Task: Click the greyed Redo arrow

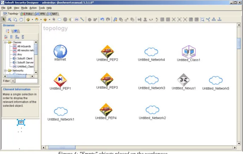Action: 108,19
